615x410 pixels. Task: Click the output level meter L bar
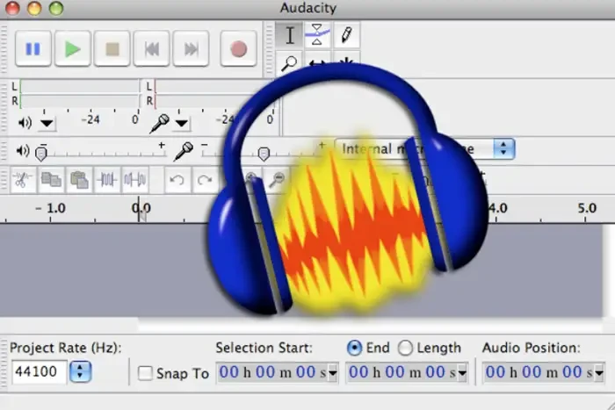click(80, 87)
